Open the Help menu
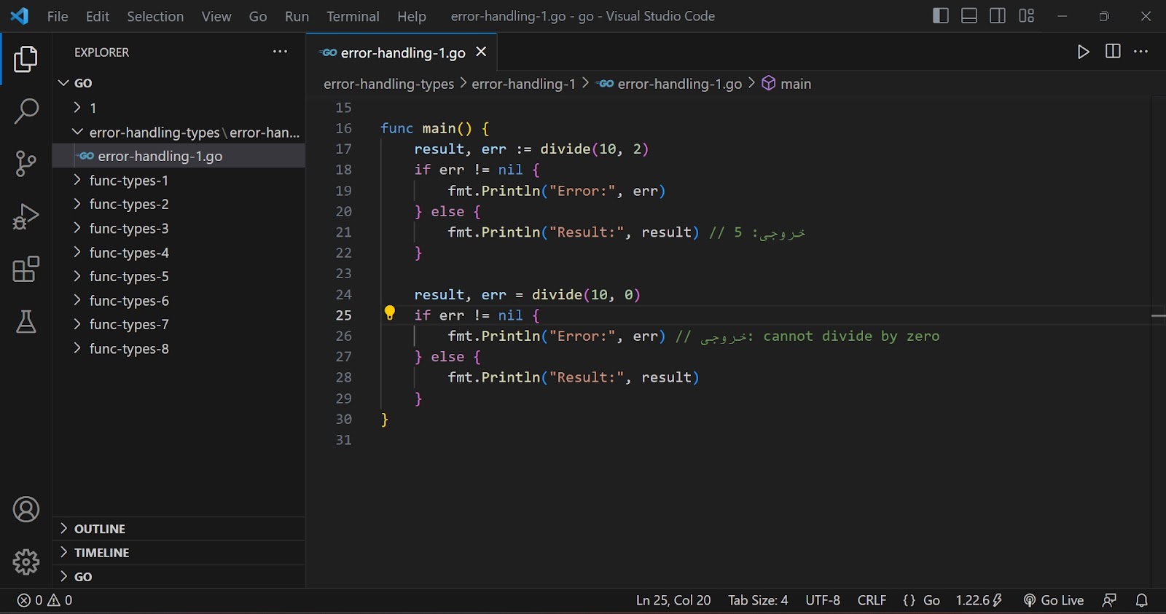Screen dimensions: 1166x614 412,16
